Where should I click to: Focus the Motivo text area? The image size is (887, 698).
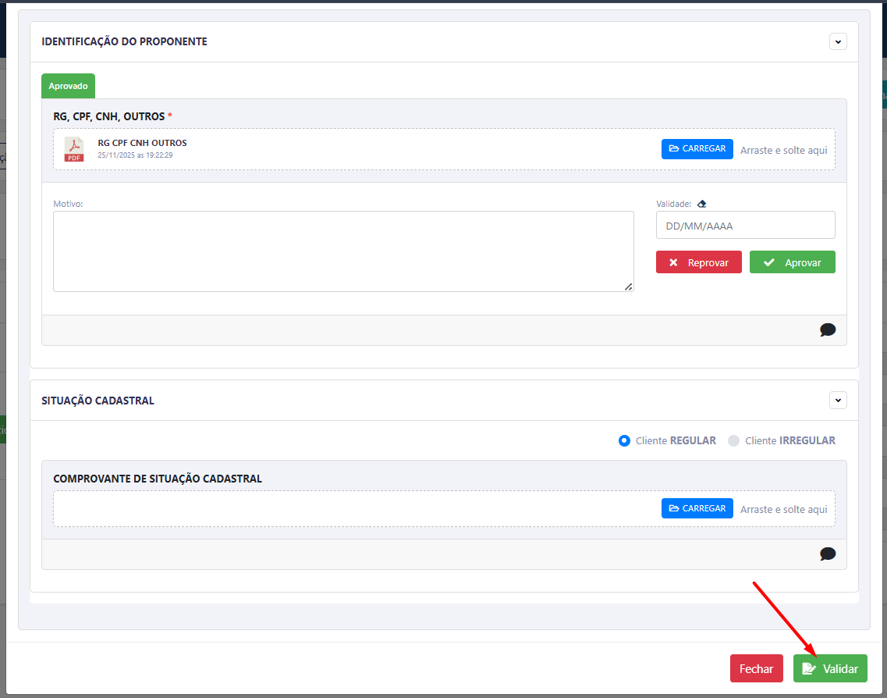click(343, 251)
